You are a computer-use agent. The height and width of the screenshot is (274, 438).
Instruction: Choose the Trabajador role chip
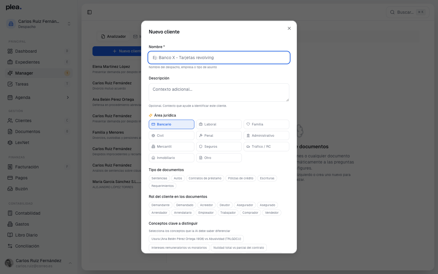(228, 213)
